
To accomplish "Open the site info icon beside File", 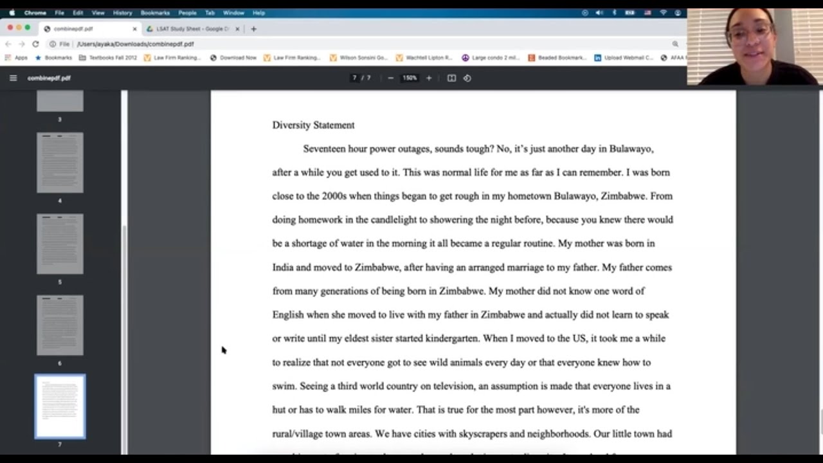I will [x=53, y=44].
